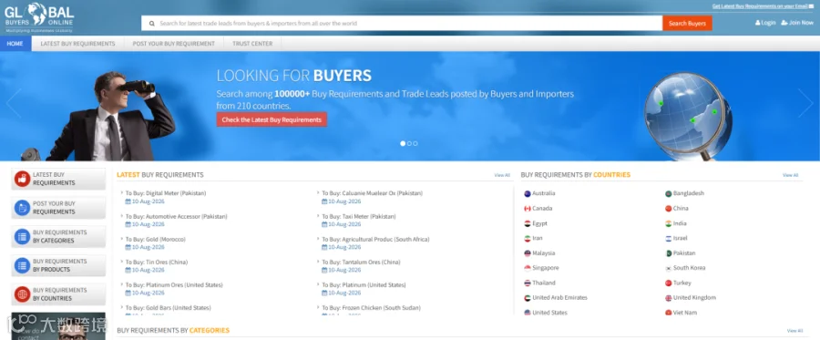Click the magnifier icon in the search bar
820x340 pixels.
click(151, 24)
